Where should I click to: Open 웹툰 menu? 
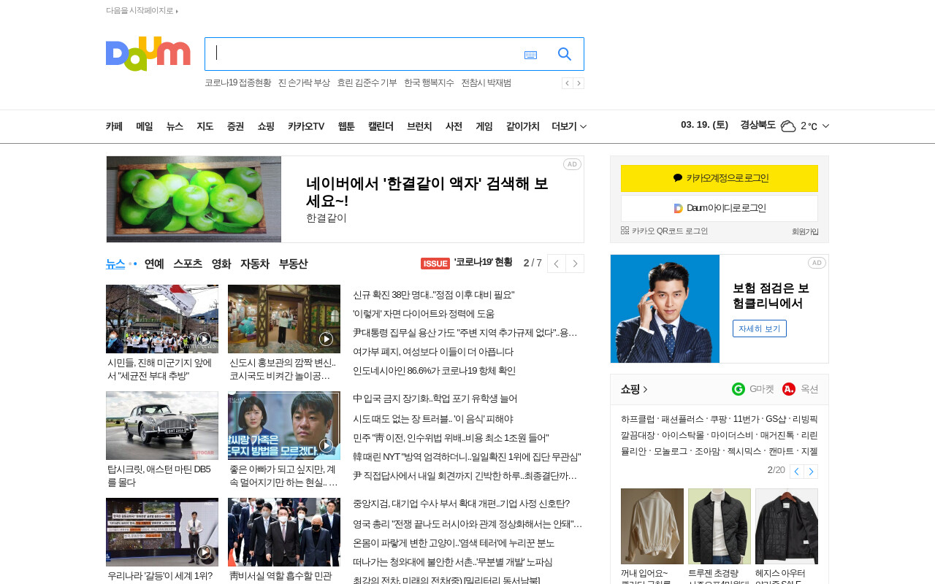tap(346, 126)
